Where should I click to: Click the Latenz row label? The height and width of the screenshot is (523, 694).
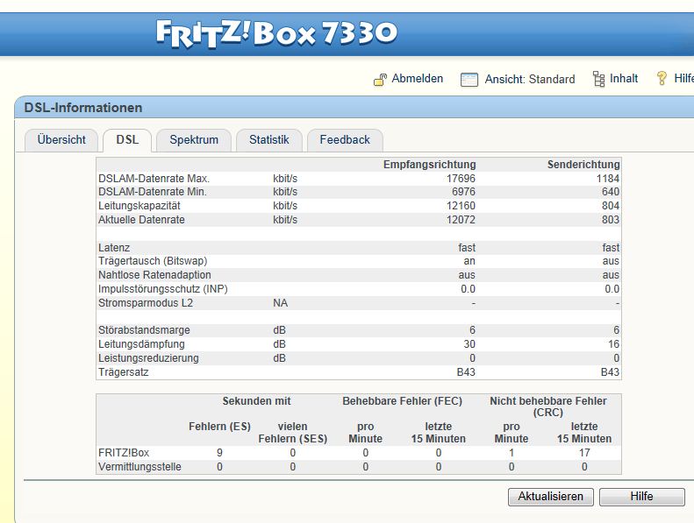114,248
